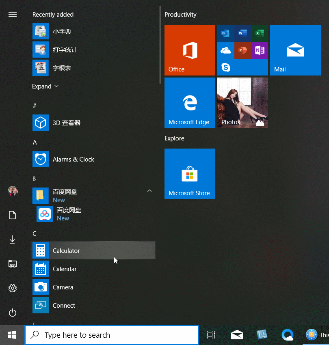The image size is (329, 345).
Task: Collapse the 百度网盘 folder chevron
Action: [x=149, y=191]
